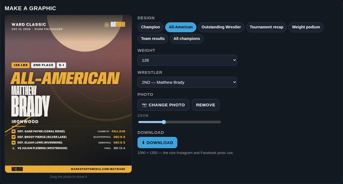Click the 3-1 record badge
The height and width of the screenshot is (184, 343).
pyautogui.click(x=61, y=65)
